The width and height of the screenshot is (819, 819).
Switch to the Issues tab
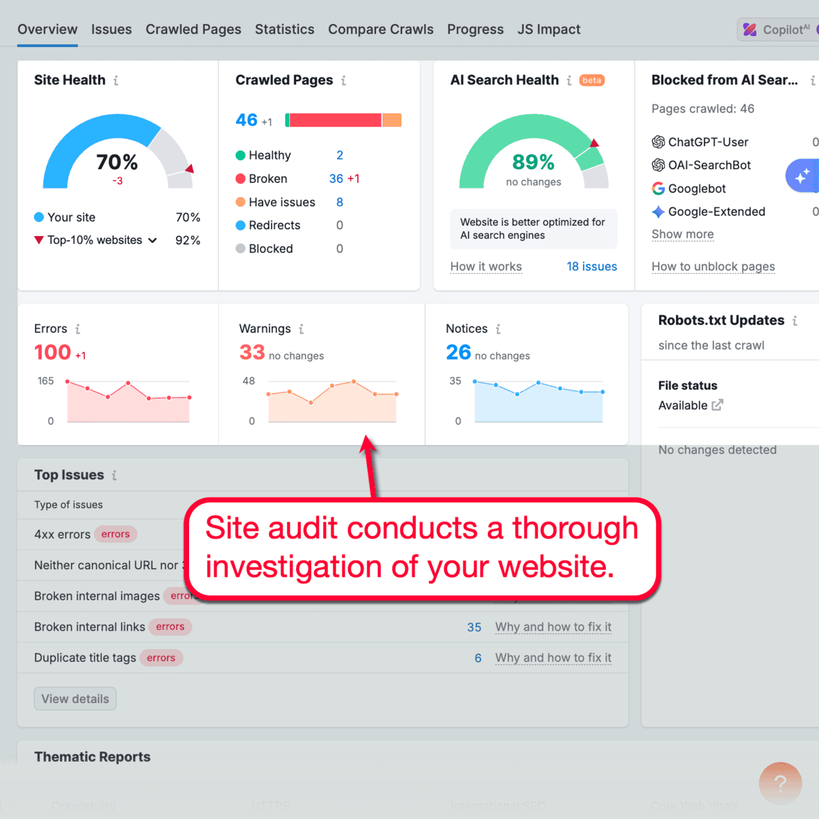click(x=111, y=29)
